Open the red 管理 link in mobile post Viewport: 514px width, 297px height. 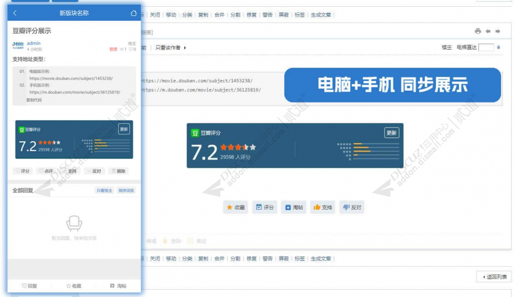coord(113,49)
